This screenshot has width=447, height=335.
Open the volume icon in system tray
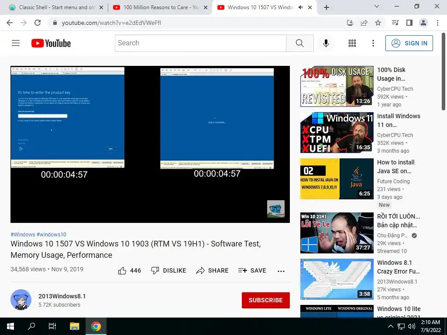(411, 326)
